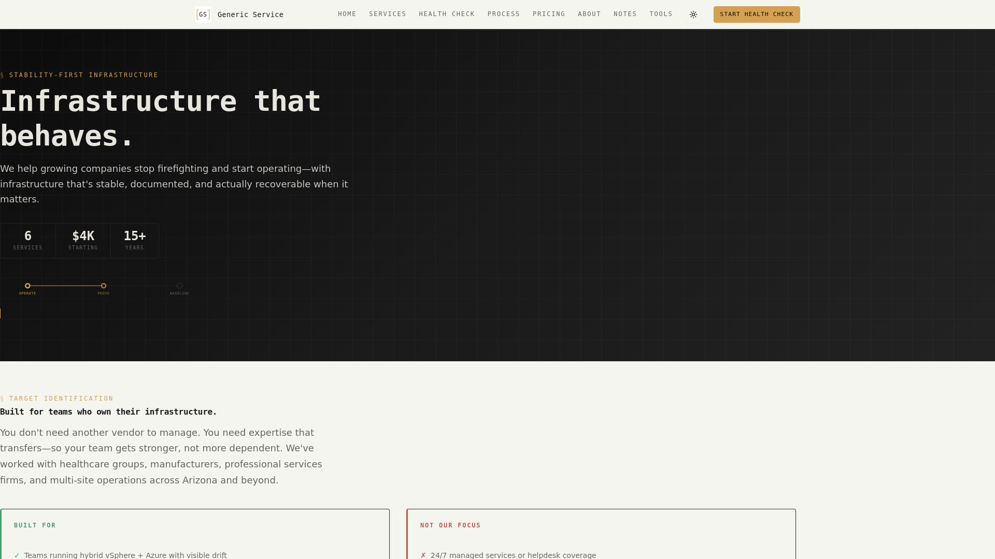Open the Tools nav item
The image size is (995, 559).
661,14
